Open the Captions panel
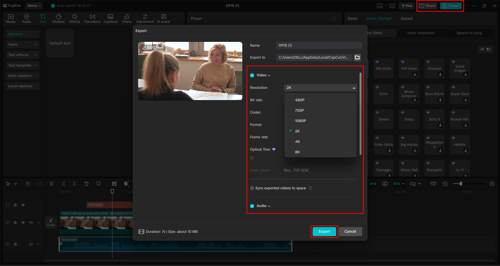The width and height of the screenshot is (500, 266). 110,18
